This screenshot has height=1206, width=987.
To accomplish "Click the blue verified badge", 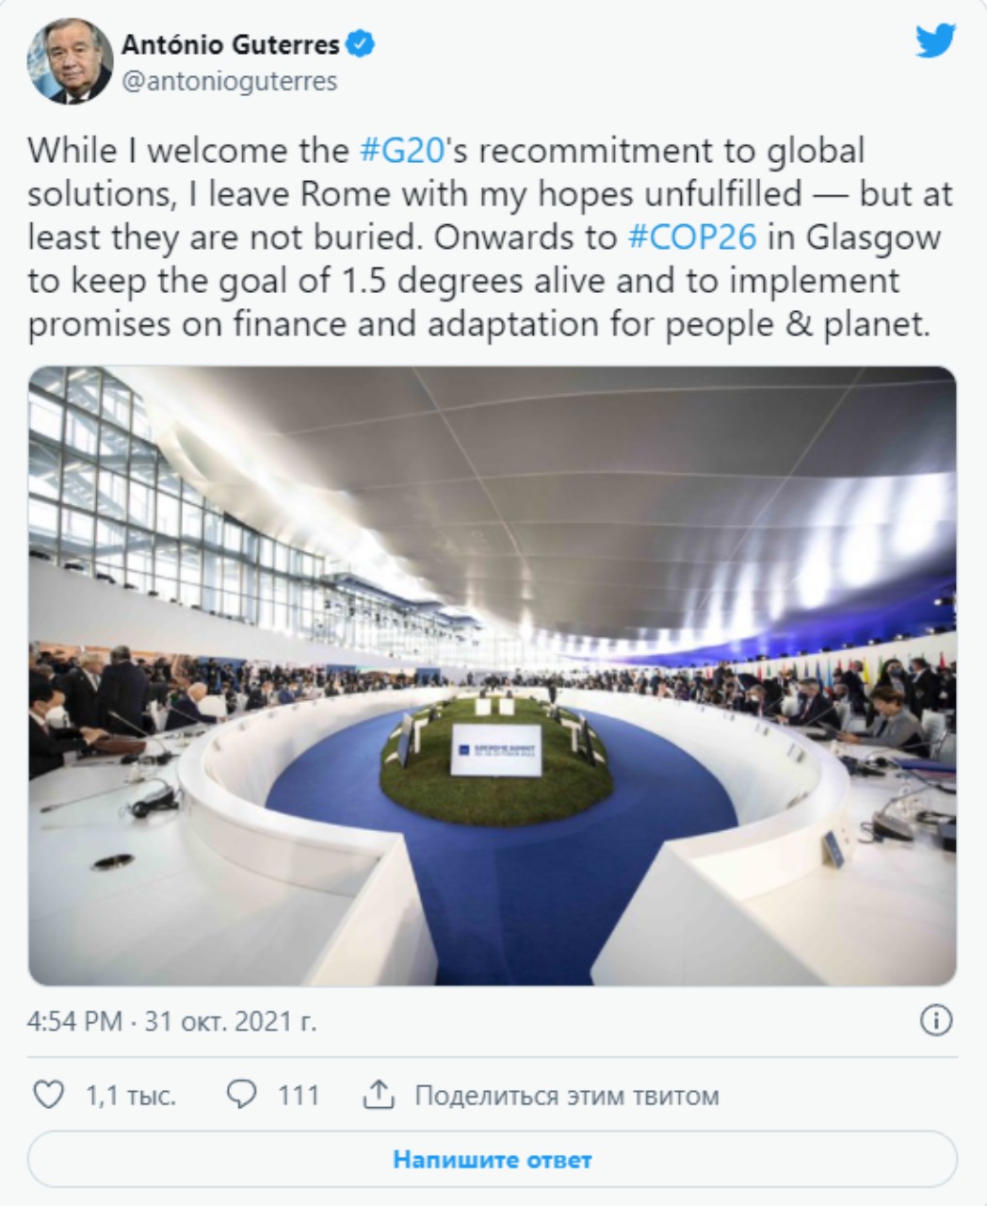I will click(x=361, y=43).
